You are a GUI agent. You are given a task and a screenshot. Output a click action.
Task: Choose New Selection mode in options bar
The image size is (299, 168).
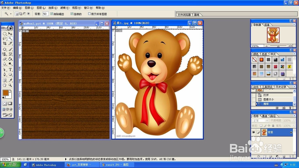tap(17, 14)
